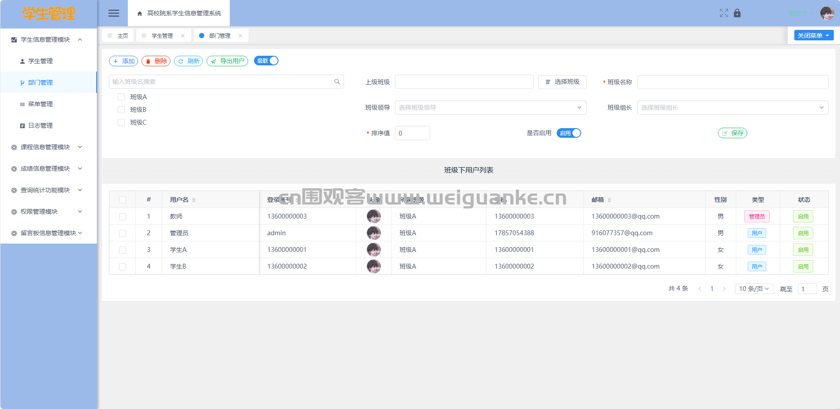Check the 班级A checkbox in tree
The height and width of the screenshot is (409, 840).
121,97
